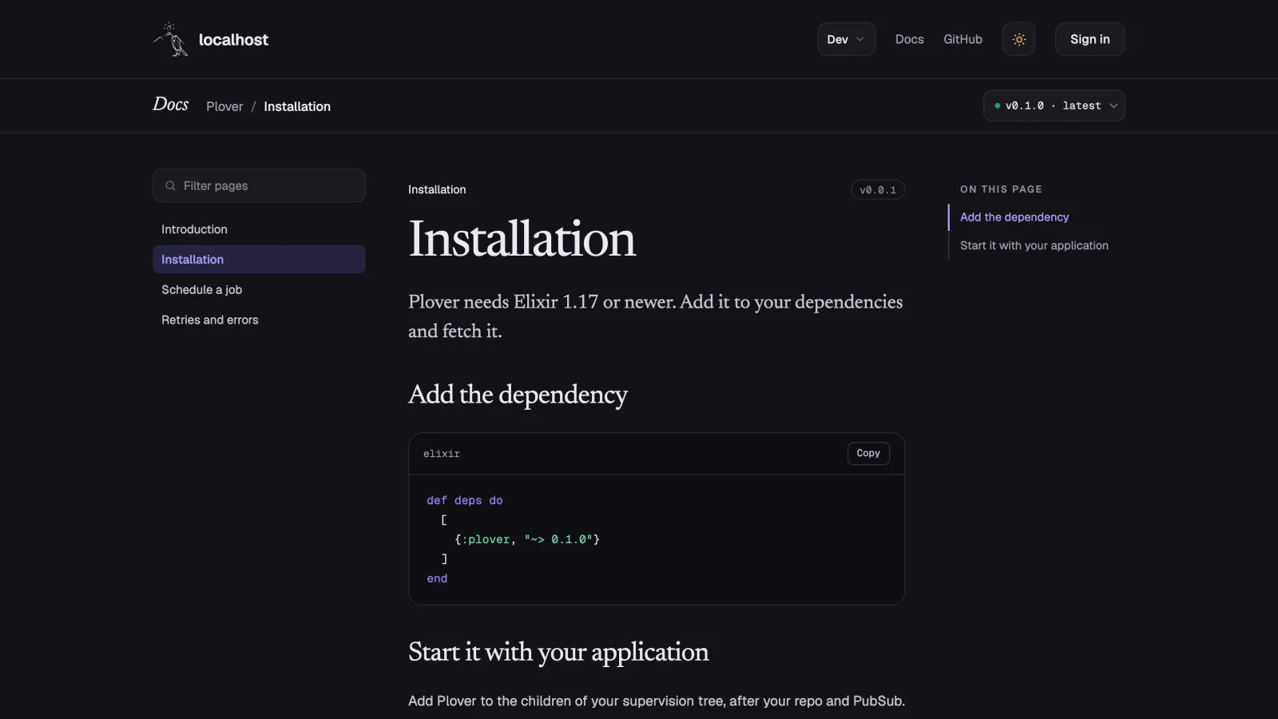This screenshot has height=719, width=1278.
Task: Open the Plover breadcrumb link
Action: 224,106
